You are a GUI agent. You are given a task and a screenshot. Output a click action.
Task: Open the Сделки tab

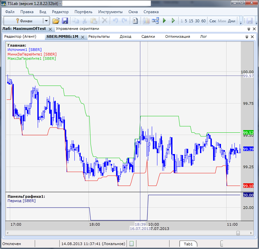point(148,36)
